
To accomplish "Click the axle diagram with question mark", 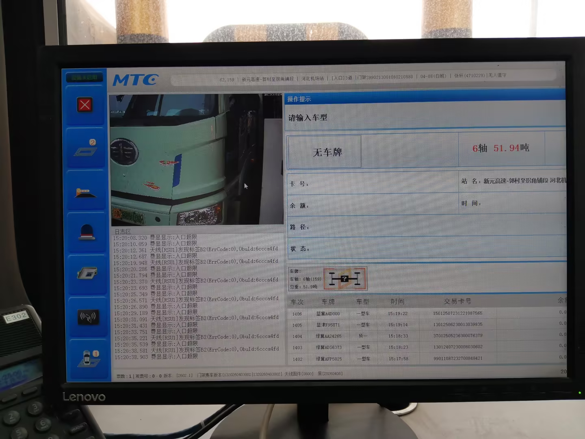I will [x=345, y=279].
